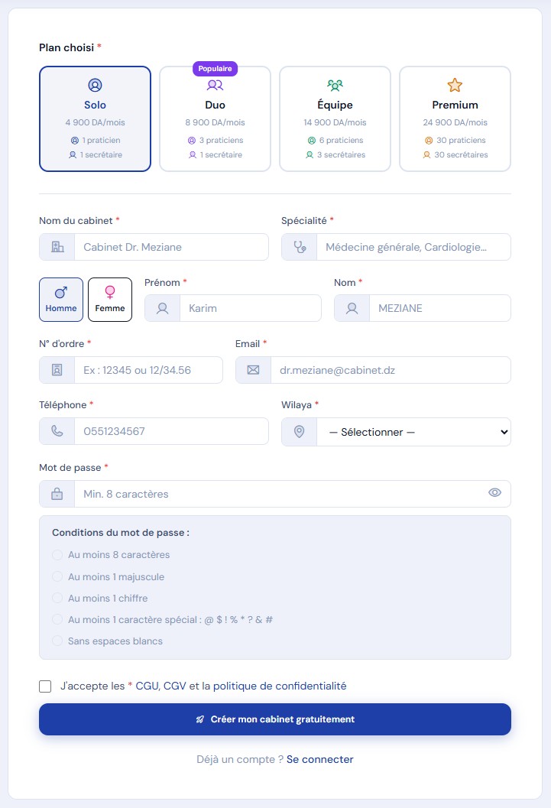Click the rocket icon on create button
The width and height of the screenshot is (551, 808).
pos(200,719)
